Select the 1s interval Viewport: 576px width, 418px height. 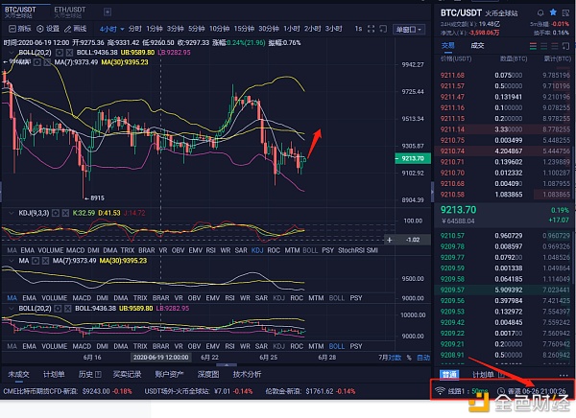click(x=358, y=29)
